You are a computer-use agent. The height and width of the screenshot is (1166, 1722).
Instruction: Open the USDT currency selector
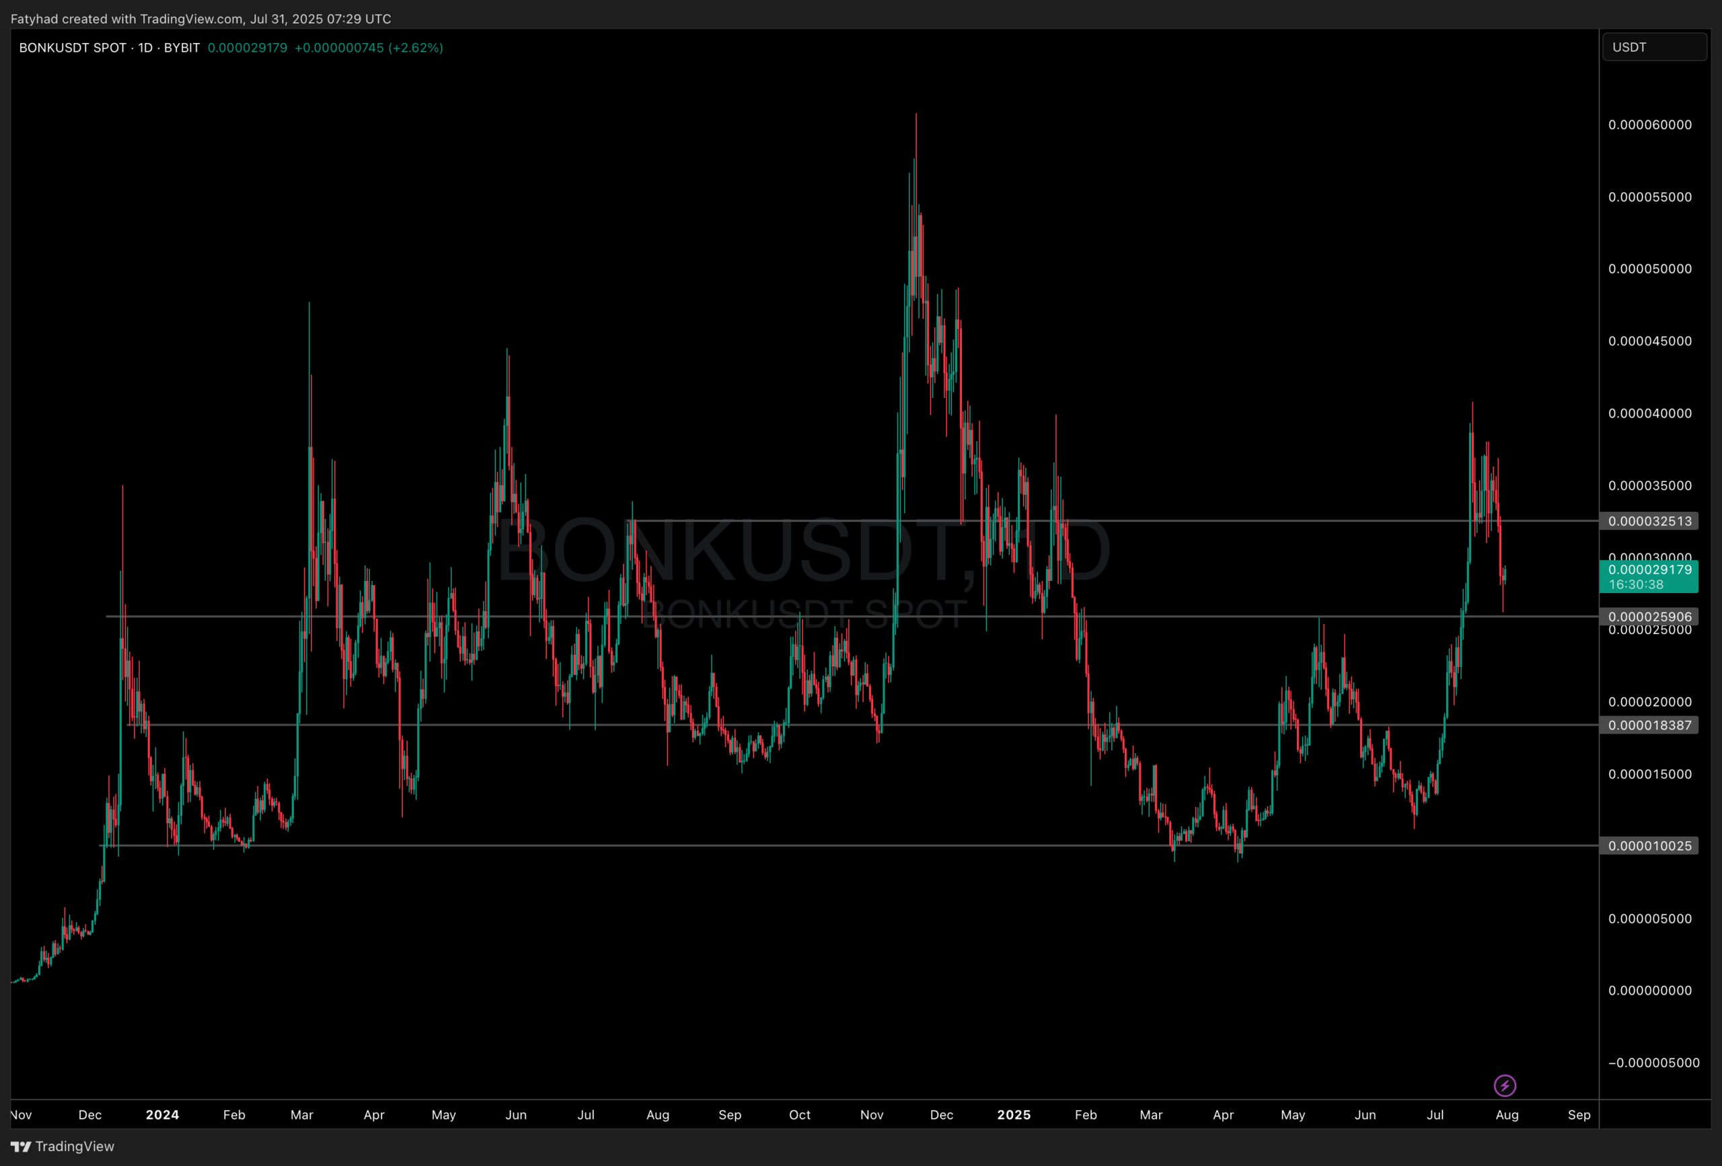[1654, 48]
